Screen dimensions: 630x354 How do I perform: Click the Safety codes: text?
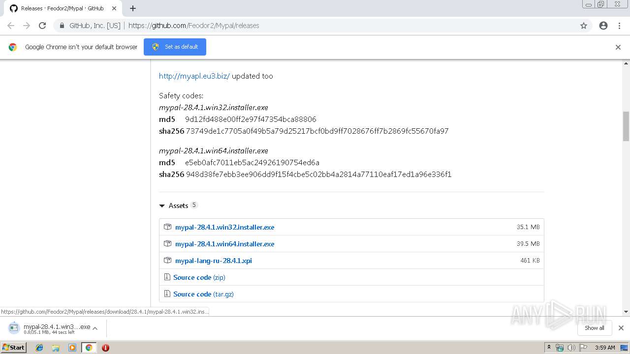click(181, 96)
